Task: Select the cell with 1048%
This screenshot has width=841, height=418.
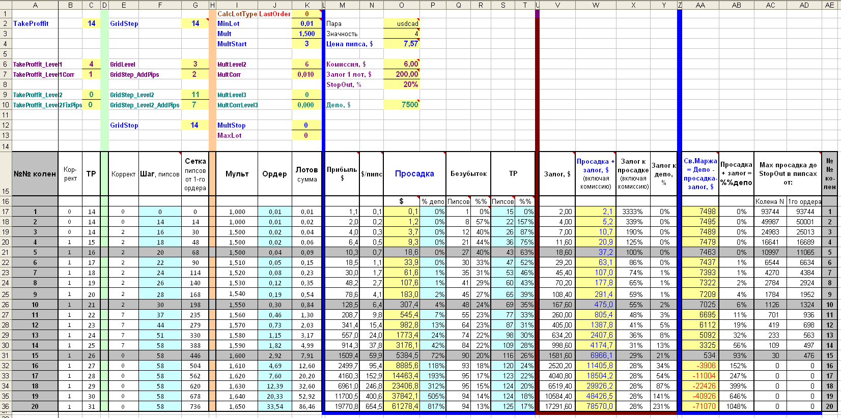Action: [736, 406]
